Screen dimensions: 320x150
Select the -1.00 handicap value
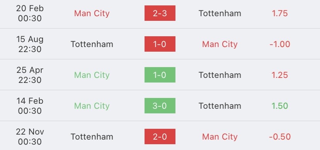coord(280,44)
